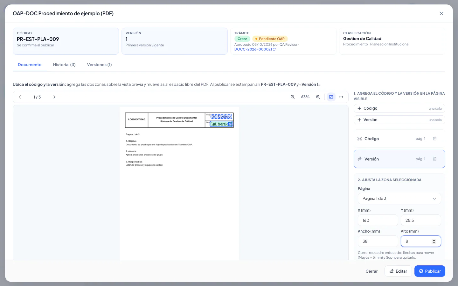Add a Versión zone
The image size is (458, 286).
[399, 120]
